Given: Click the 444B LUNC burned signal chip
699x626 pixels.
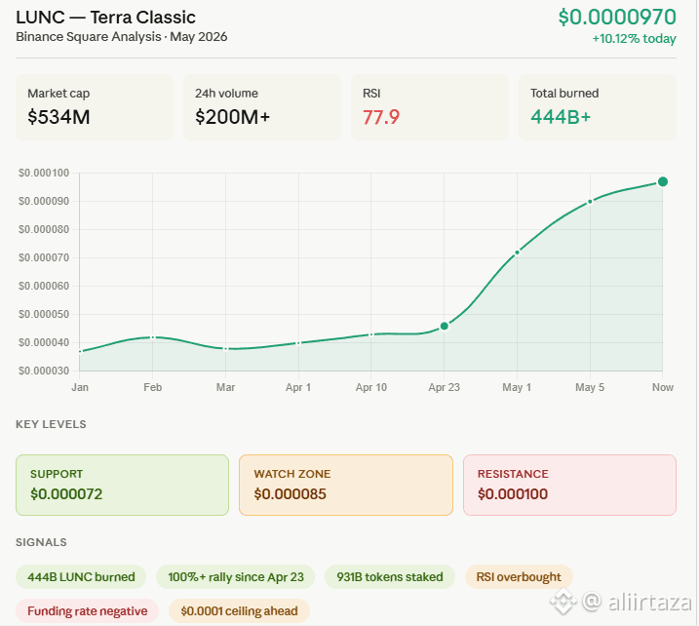Looking at the screenshot, I should pyautogui.click(x=81, y=577).
